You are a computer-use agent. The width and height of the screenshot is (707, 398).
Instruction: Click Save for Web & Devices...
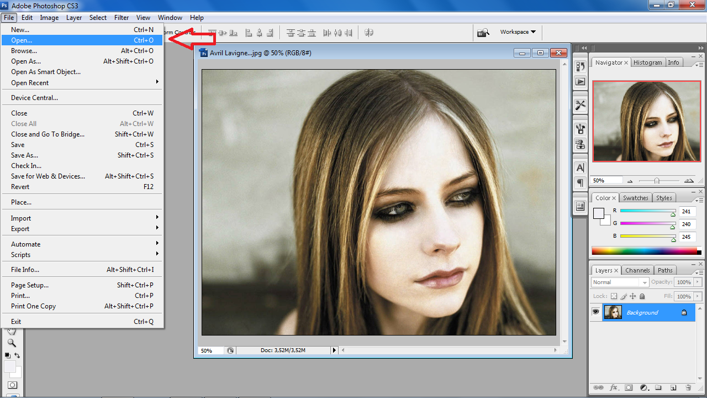(x=82, y=176)
